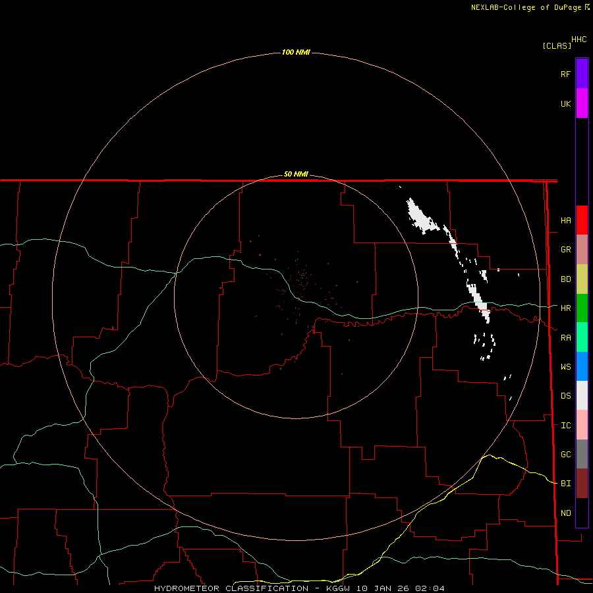Click the '50 NMI' range ring label
The width and height of the screenshot is (593, 593).
coord(296,174)
